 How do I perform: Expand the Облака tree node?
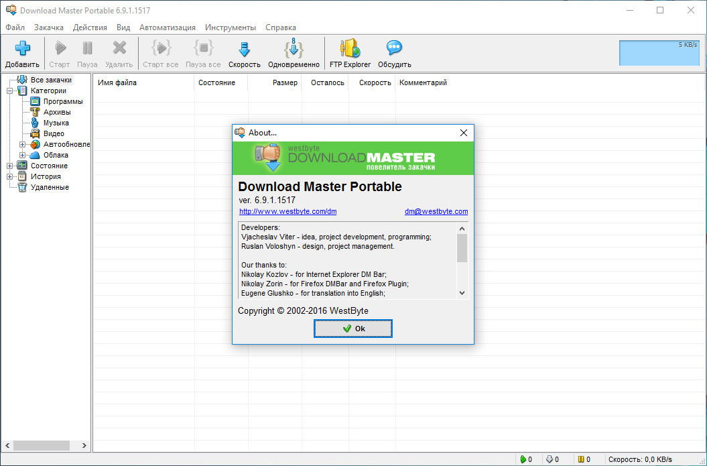click(23, 155)
